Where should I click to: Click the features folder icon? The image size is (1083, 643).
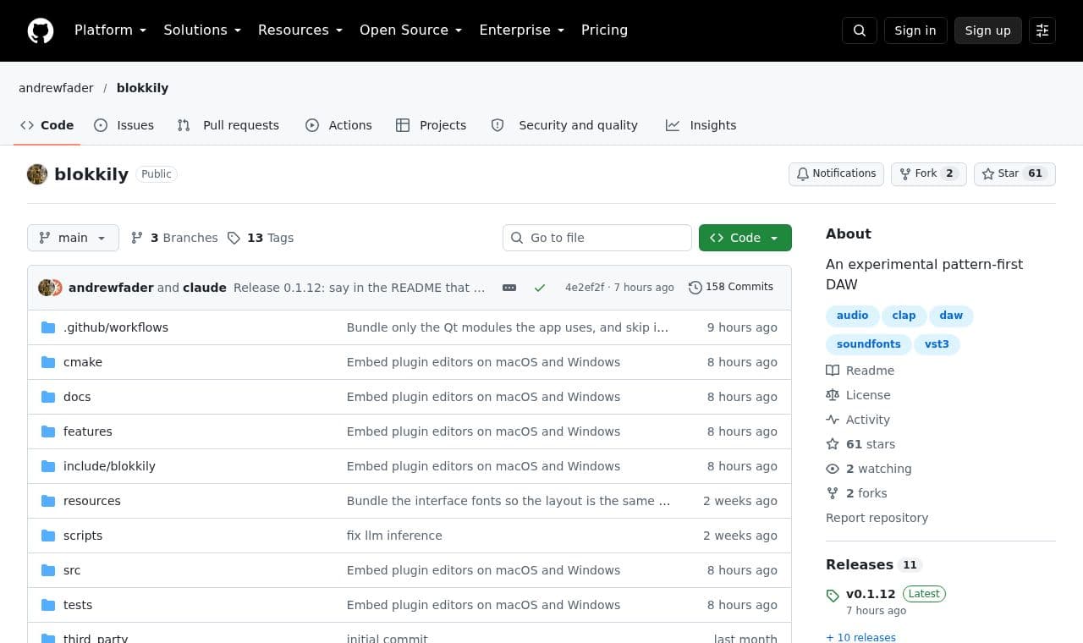[48, 431]
